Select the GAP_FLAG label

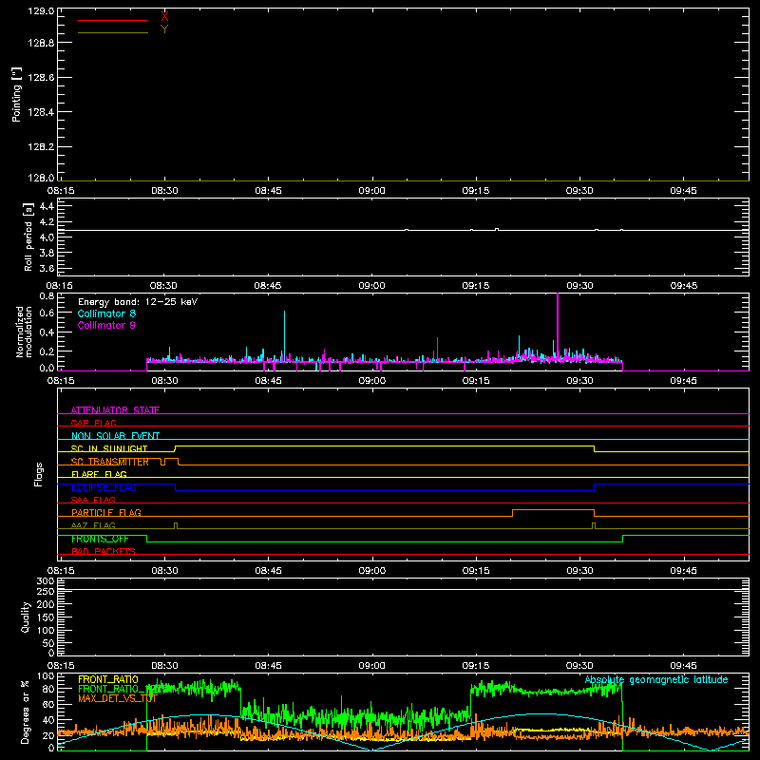93,423
